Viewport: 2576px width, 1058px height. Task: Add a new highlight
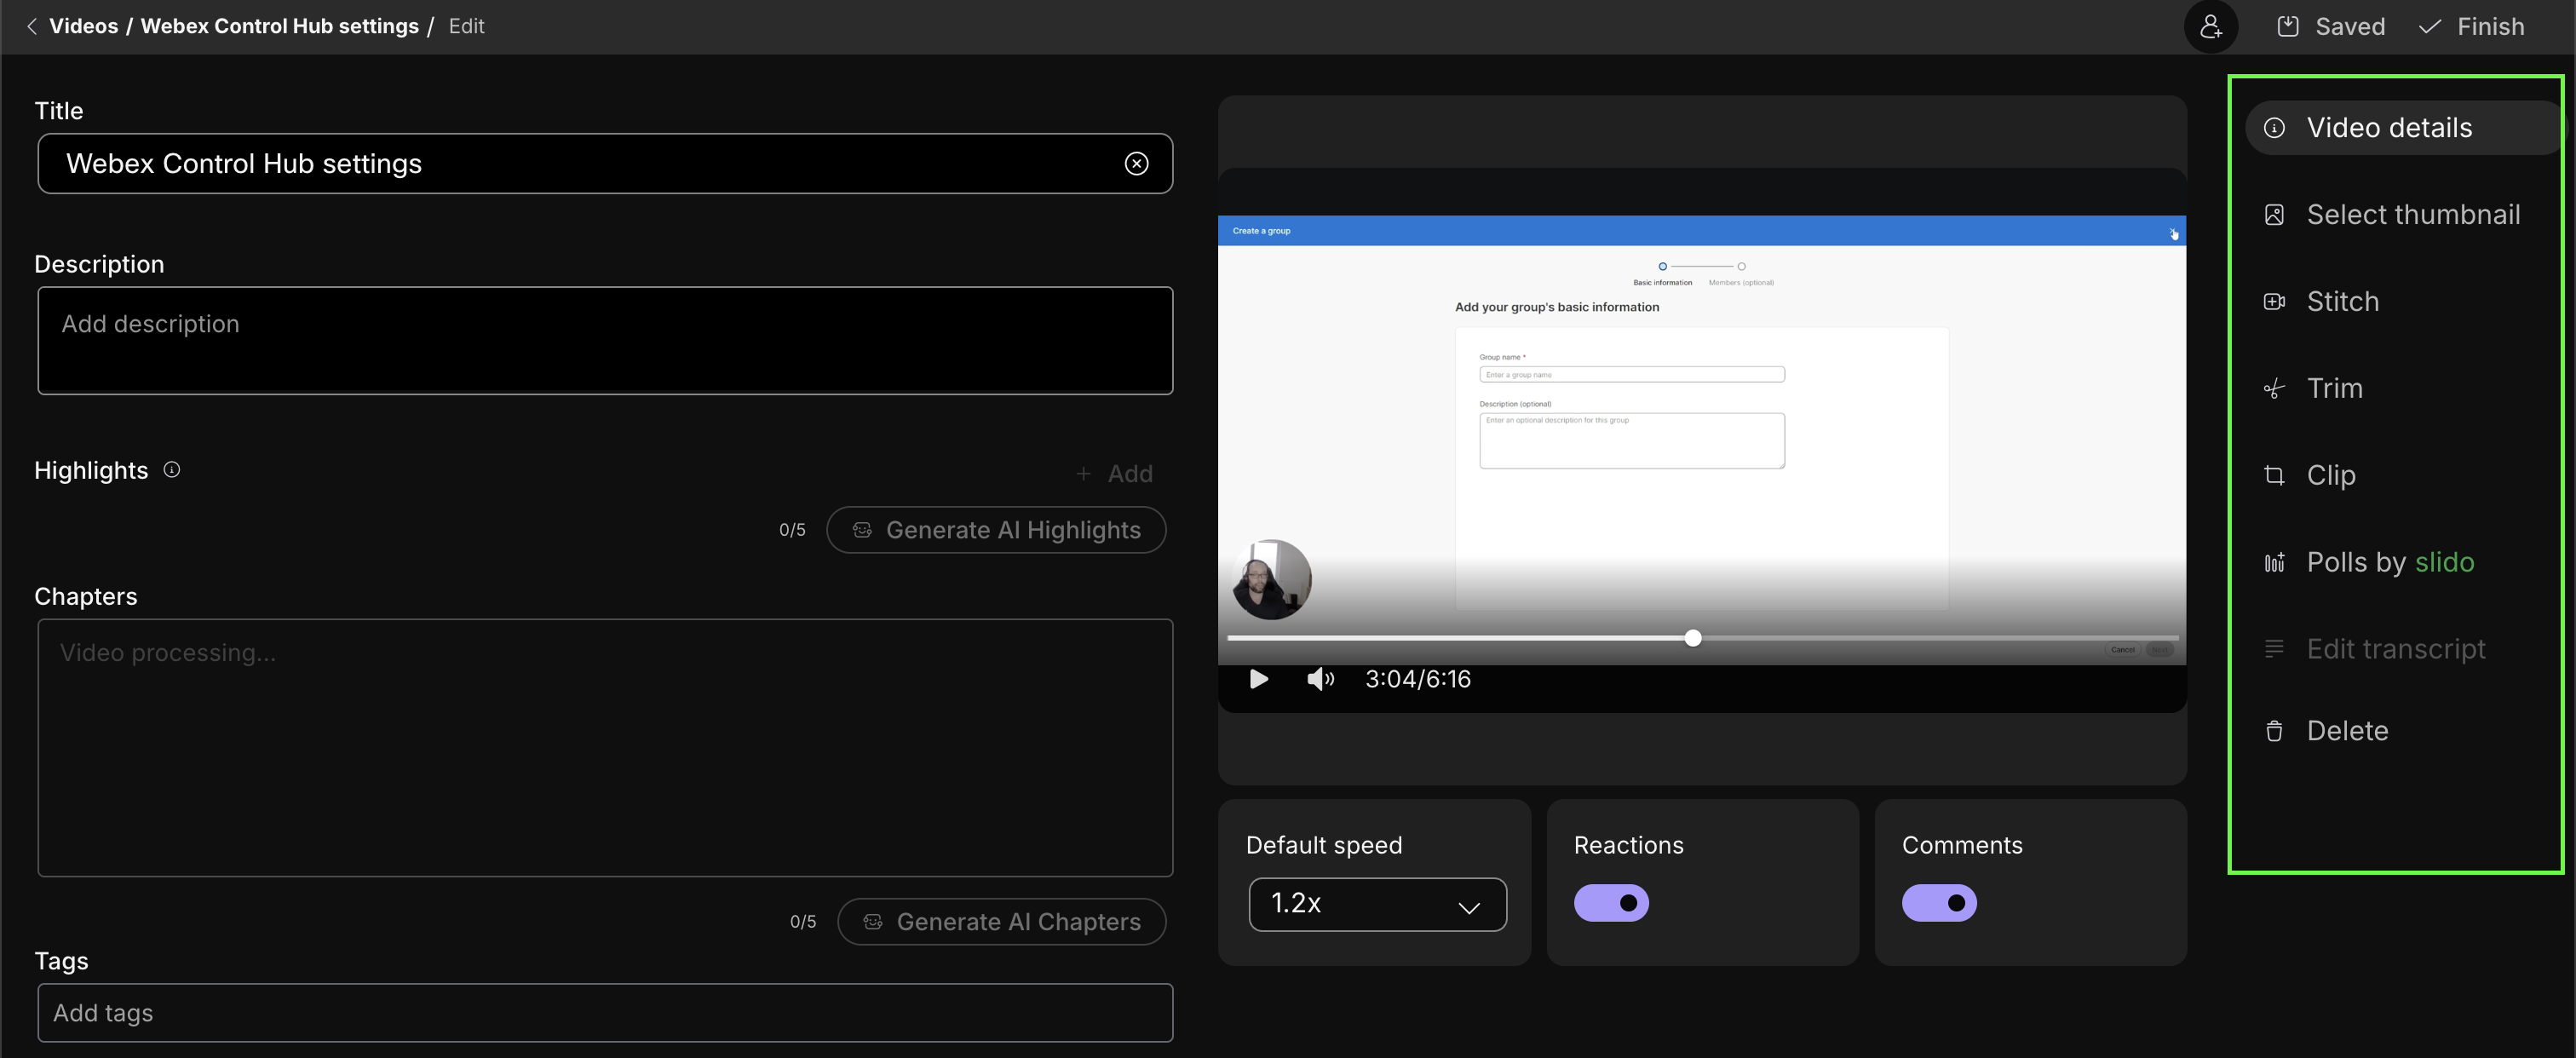pos(1115,473)
